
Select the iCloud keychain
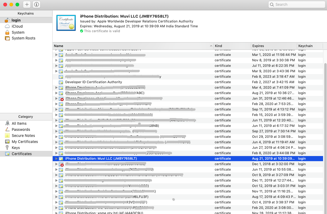26,26
